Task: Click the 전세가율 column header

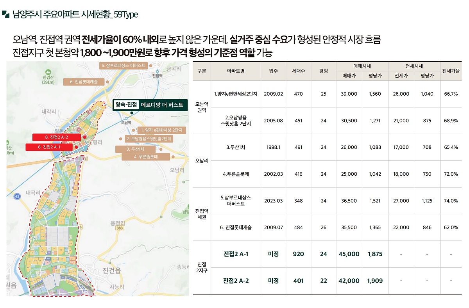Action: point(451,71)
